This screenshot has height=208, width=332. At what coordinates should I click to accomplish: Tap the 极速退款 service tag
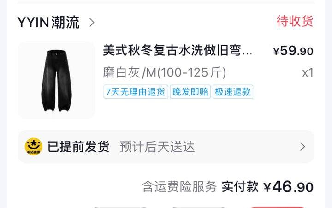233,92
